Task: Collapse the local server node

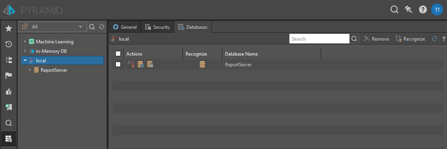Action: (x=25, y=61)
